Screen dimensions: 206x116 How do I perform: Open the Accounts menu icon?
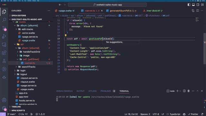tap(4, 100)
